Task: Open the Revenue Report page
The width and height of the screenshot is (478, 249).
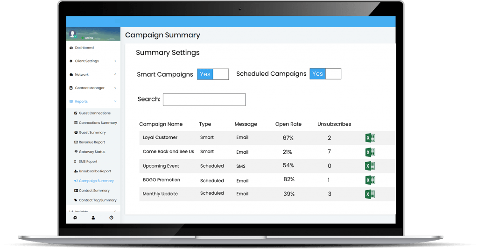Action: pos(91,142)
